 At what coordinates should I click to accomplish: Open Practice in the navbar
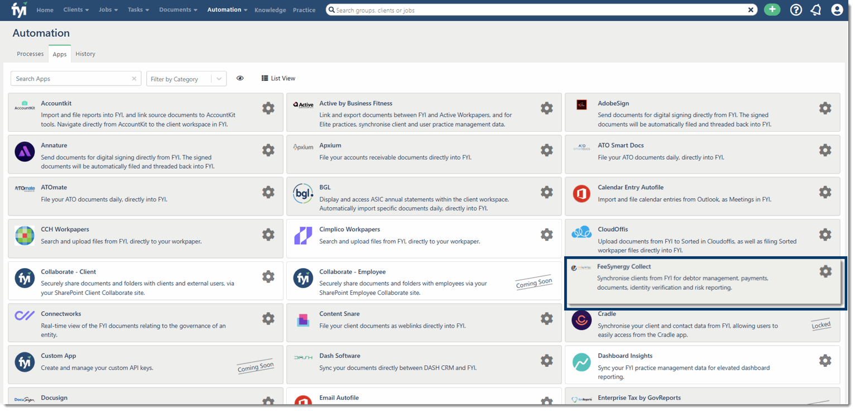pos(304,10)
